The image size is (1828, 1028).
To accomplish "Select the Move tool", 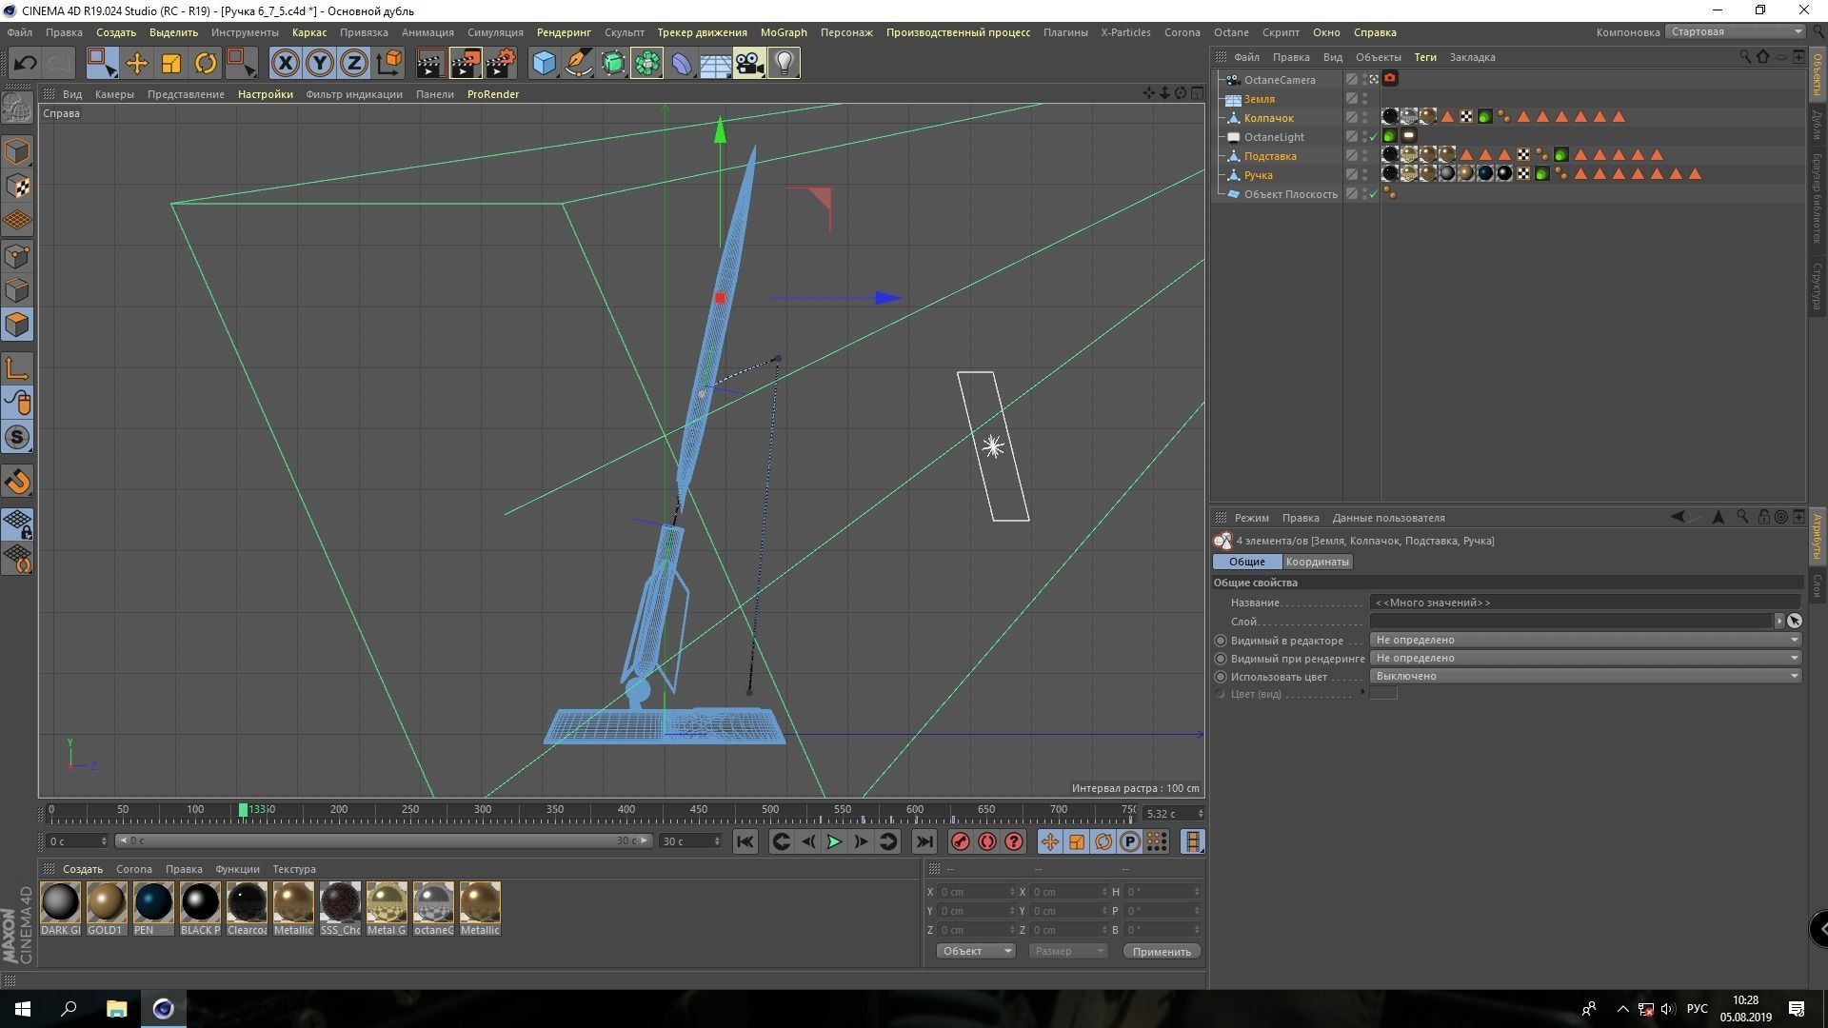I will click(137, 64).
